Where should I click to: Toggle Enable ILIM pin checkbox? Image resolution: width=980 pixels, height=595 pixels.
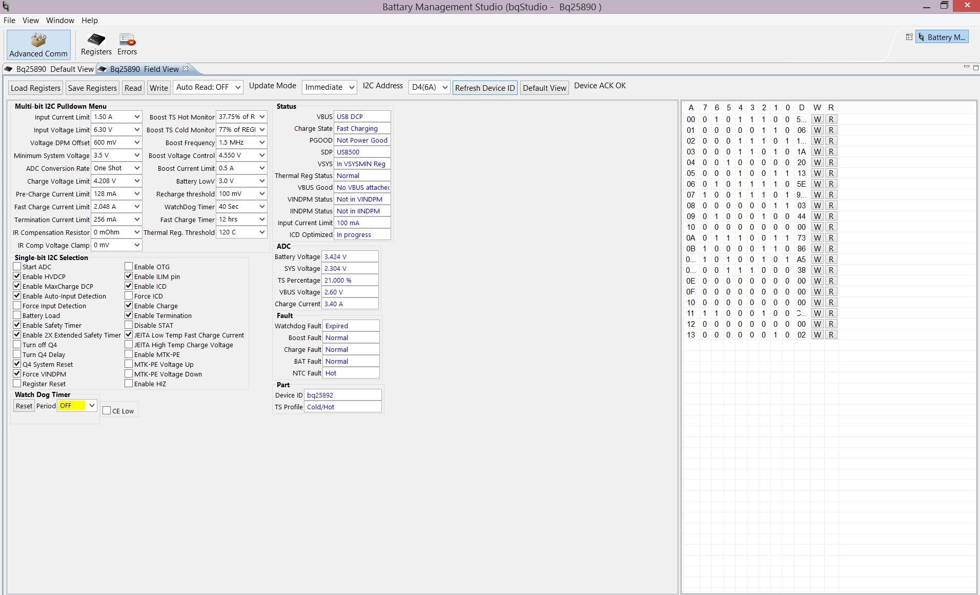coord(129,276)
